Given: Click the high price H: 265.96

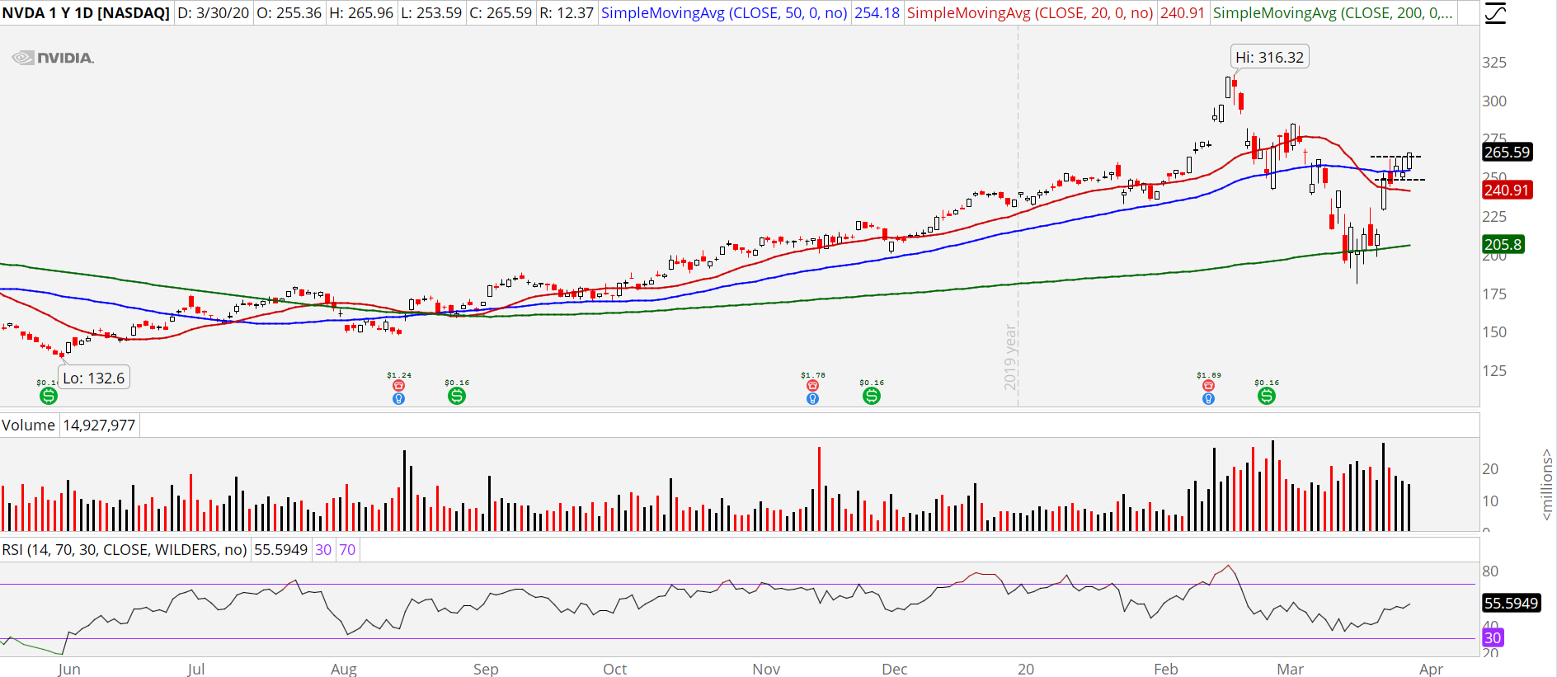Looking at the screenshot, I should click(360, 13).
